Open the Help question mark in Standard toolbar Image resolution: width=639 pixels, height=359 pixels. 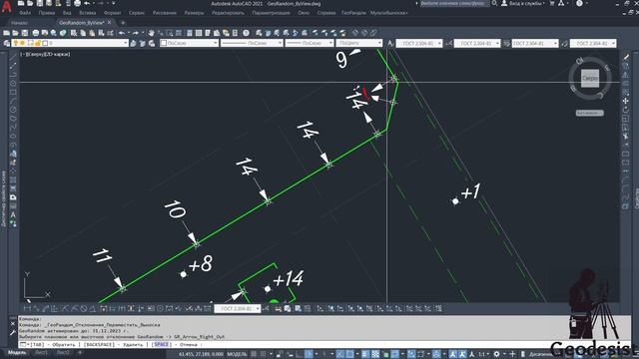coord(246,33)
